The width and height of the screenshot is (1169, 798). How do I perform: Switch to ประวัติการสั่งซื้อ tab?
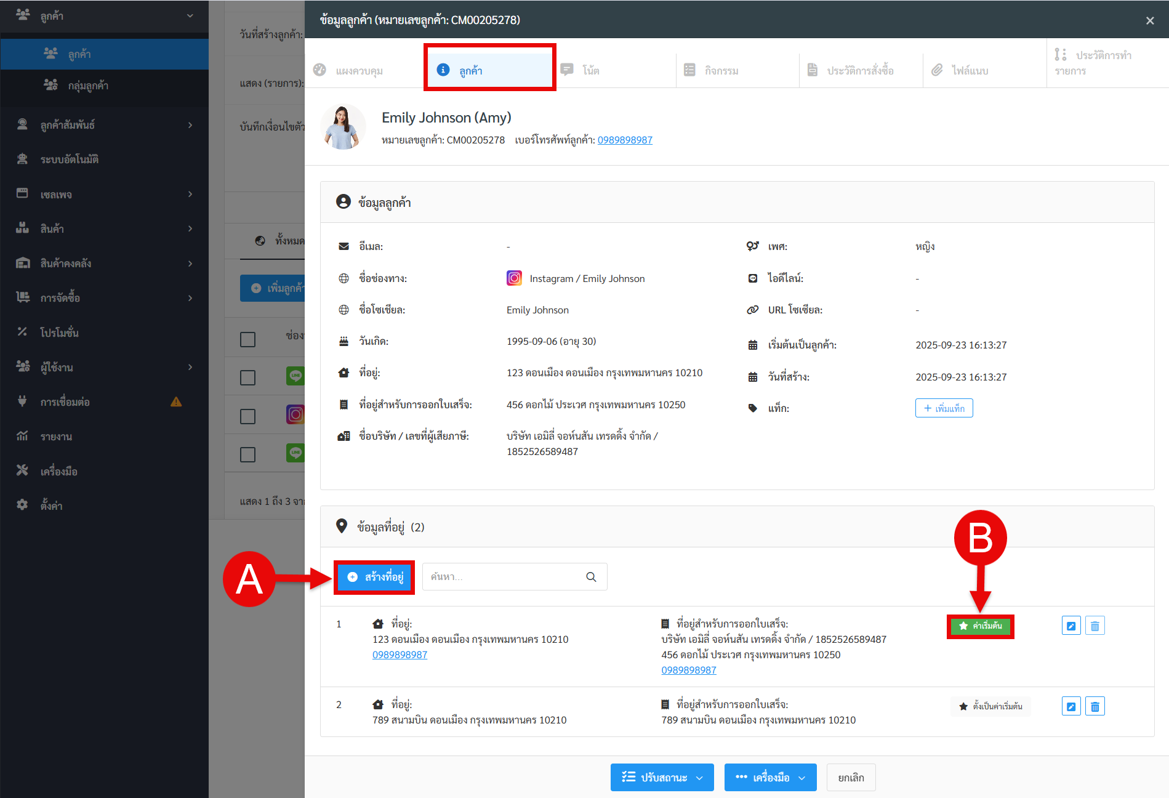(859, 71)
